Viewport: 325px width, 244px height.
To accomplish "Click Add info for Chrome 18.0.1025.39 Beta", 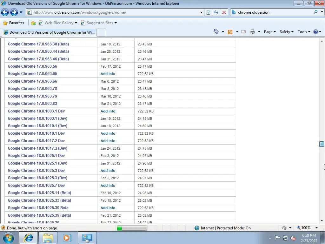I will click(108, 208).
